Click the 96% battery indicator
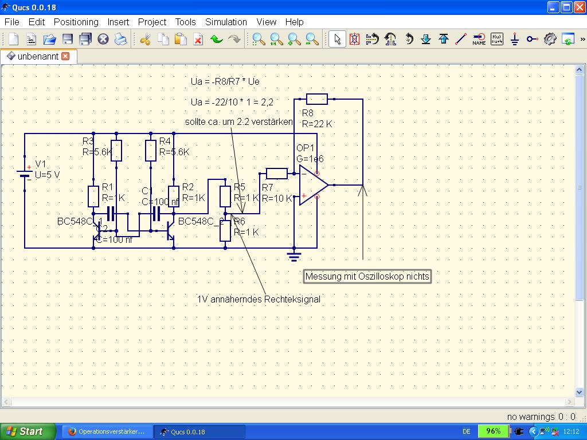The height and width of the screenshot is (440, 587). pyautogui.click(x=493, y=431)
